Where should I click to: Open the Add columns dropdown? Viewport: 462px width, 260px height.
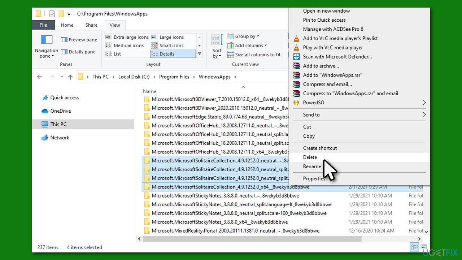point(247,45)
